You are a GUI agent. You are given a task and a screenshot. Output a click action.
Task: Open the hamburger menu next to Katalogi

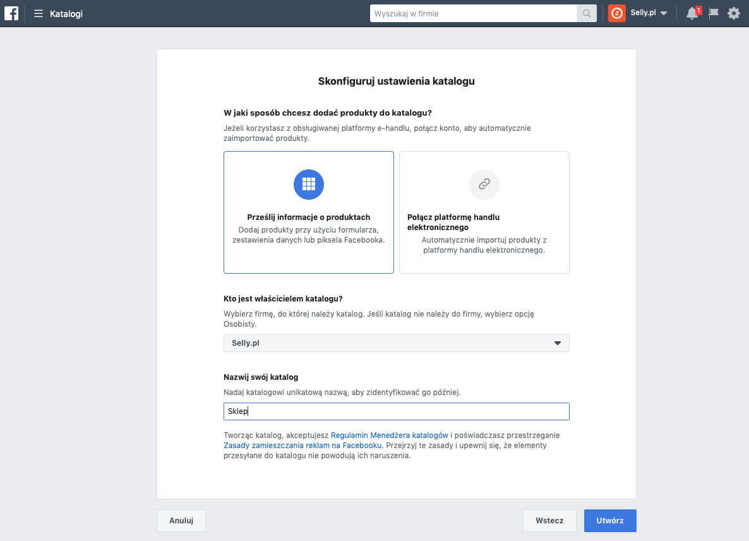click(x=39, y=13)
